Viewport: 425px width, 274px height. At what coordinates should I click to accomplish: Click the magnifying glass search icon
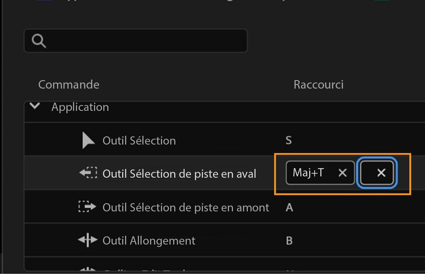tap(39, 40)
